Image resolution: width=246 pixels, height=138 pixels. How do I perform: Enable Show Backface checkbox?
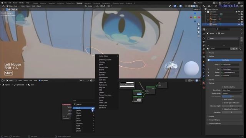(223, 100)
